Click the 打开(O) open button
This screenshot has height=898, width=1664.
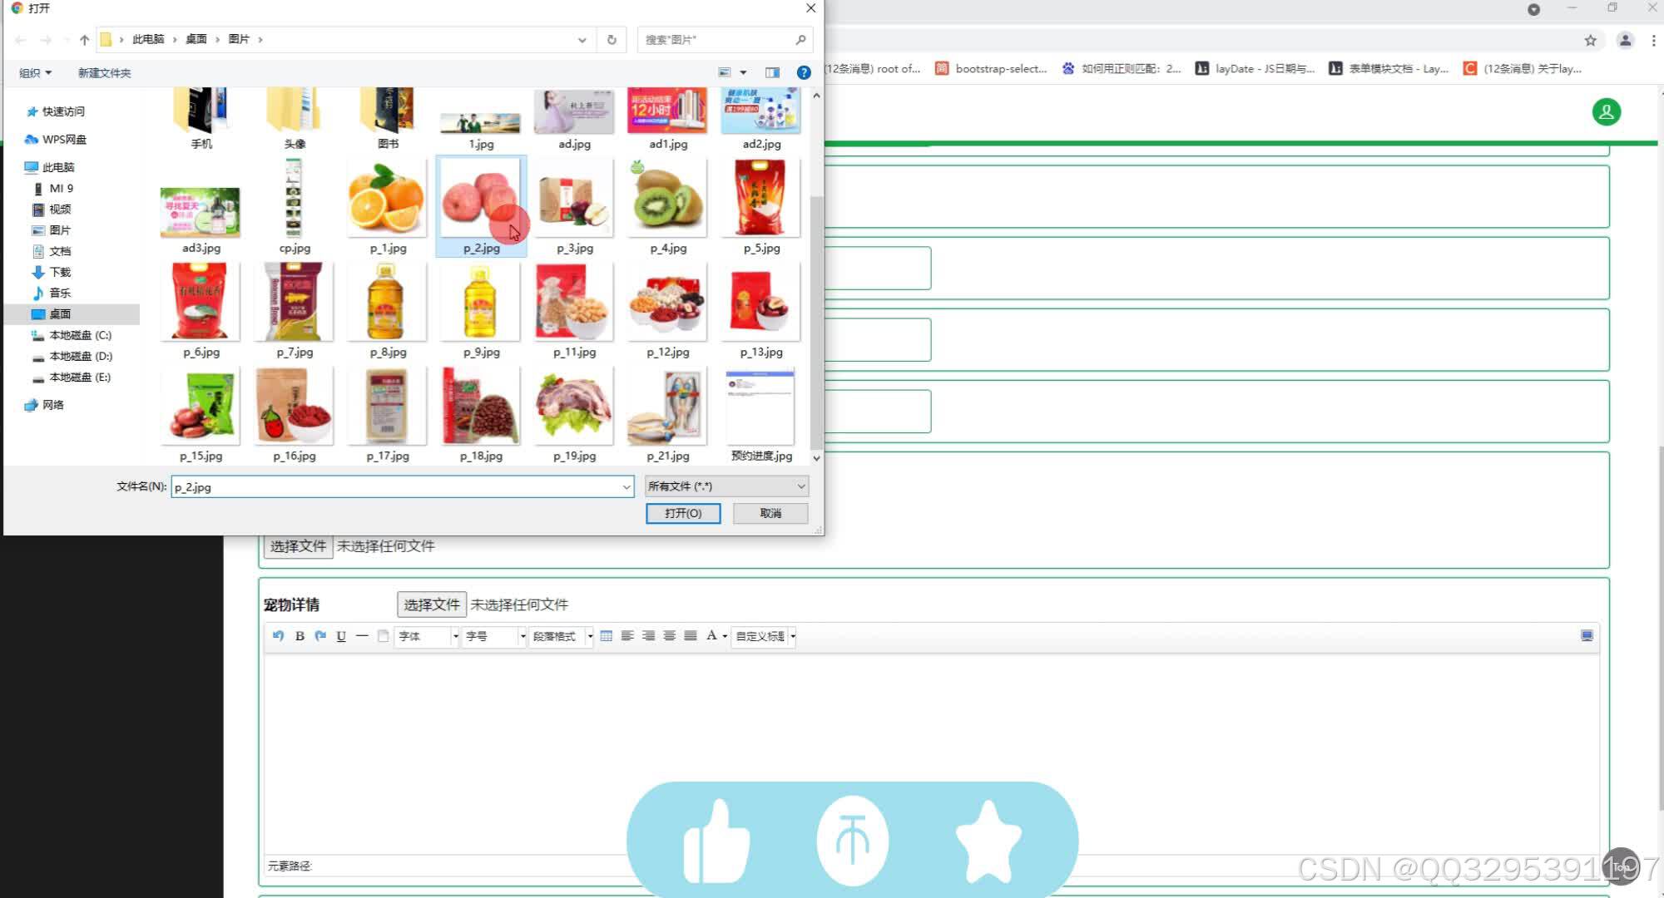[683, 513]
